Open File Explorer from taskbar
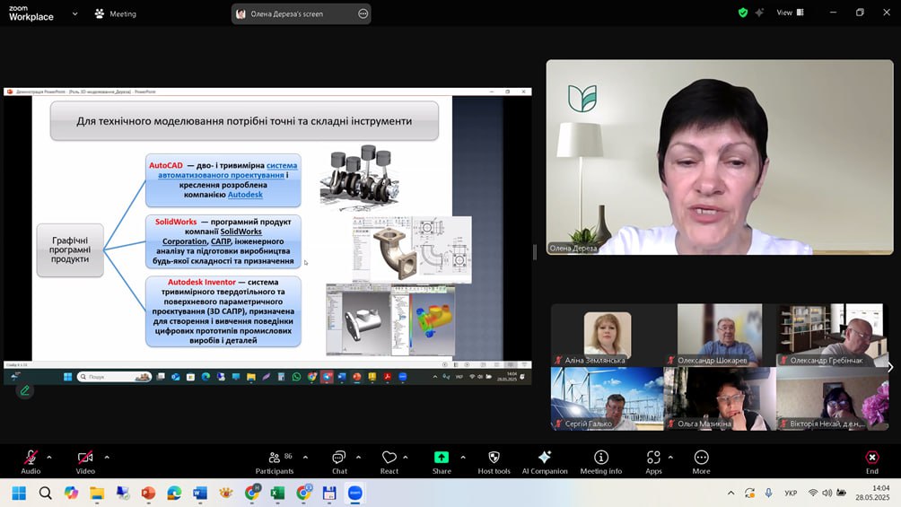The image size is (901, 507). point(97,493)
